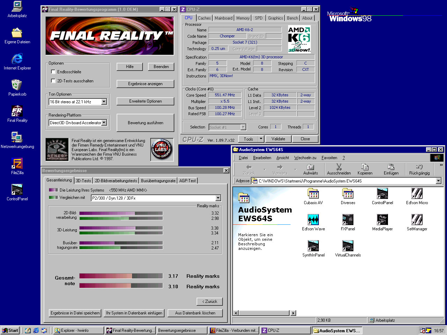Switch to Explorer - hwinfo taskbar button
Screen dimensions: 447x335
coord(79,330)
